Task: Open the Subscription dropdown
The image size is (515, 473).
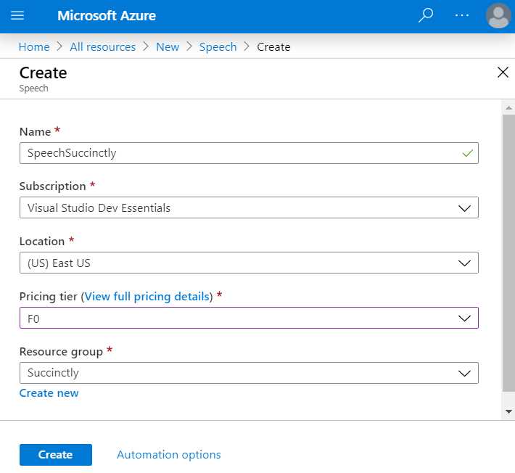Action: [249, 207]
